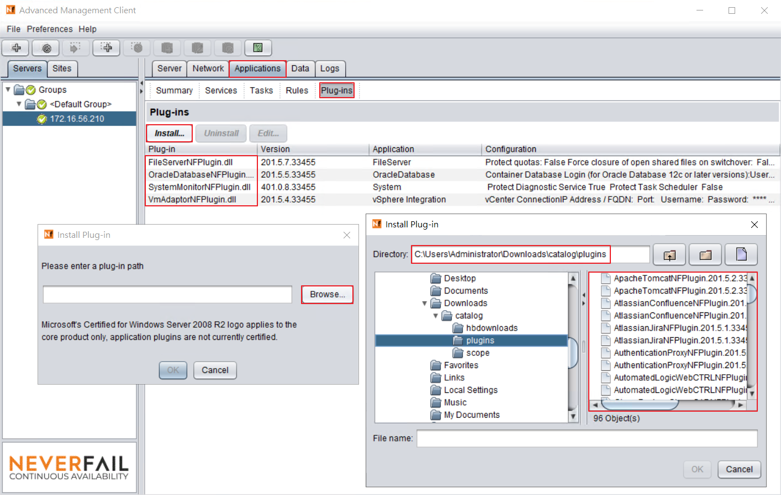Open the Logs tab
Screen dimensions: 781x495
(x=330, y=68)
